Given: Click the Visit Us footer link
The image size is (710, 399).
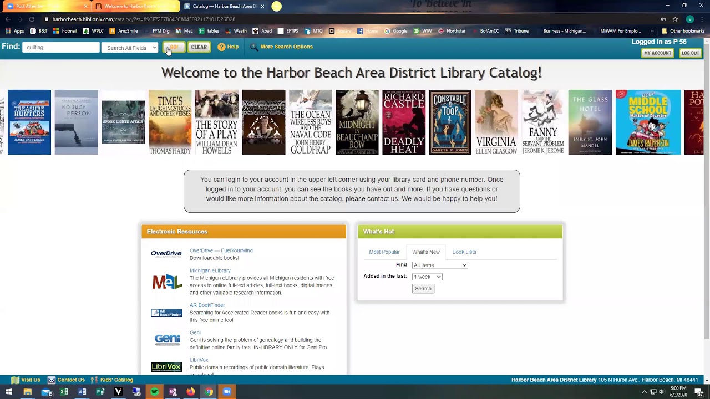Looking at the screenshot, I should [26, 380].
